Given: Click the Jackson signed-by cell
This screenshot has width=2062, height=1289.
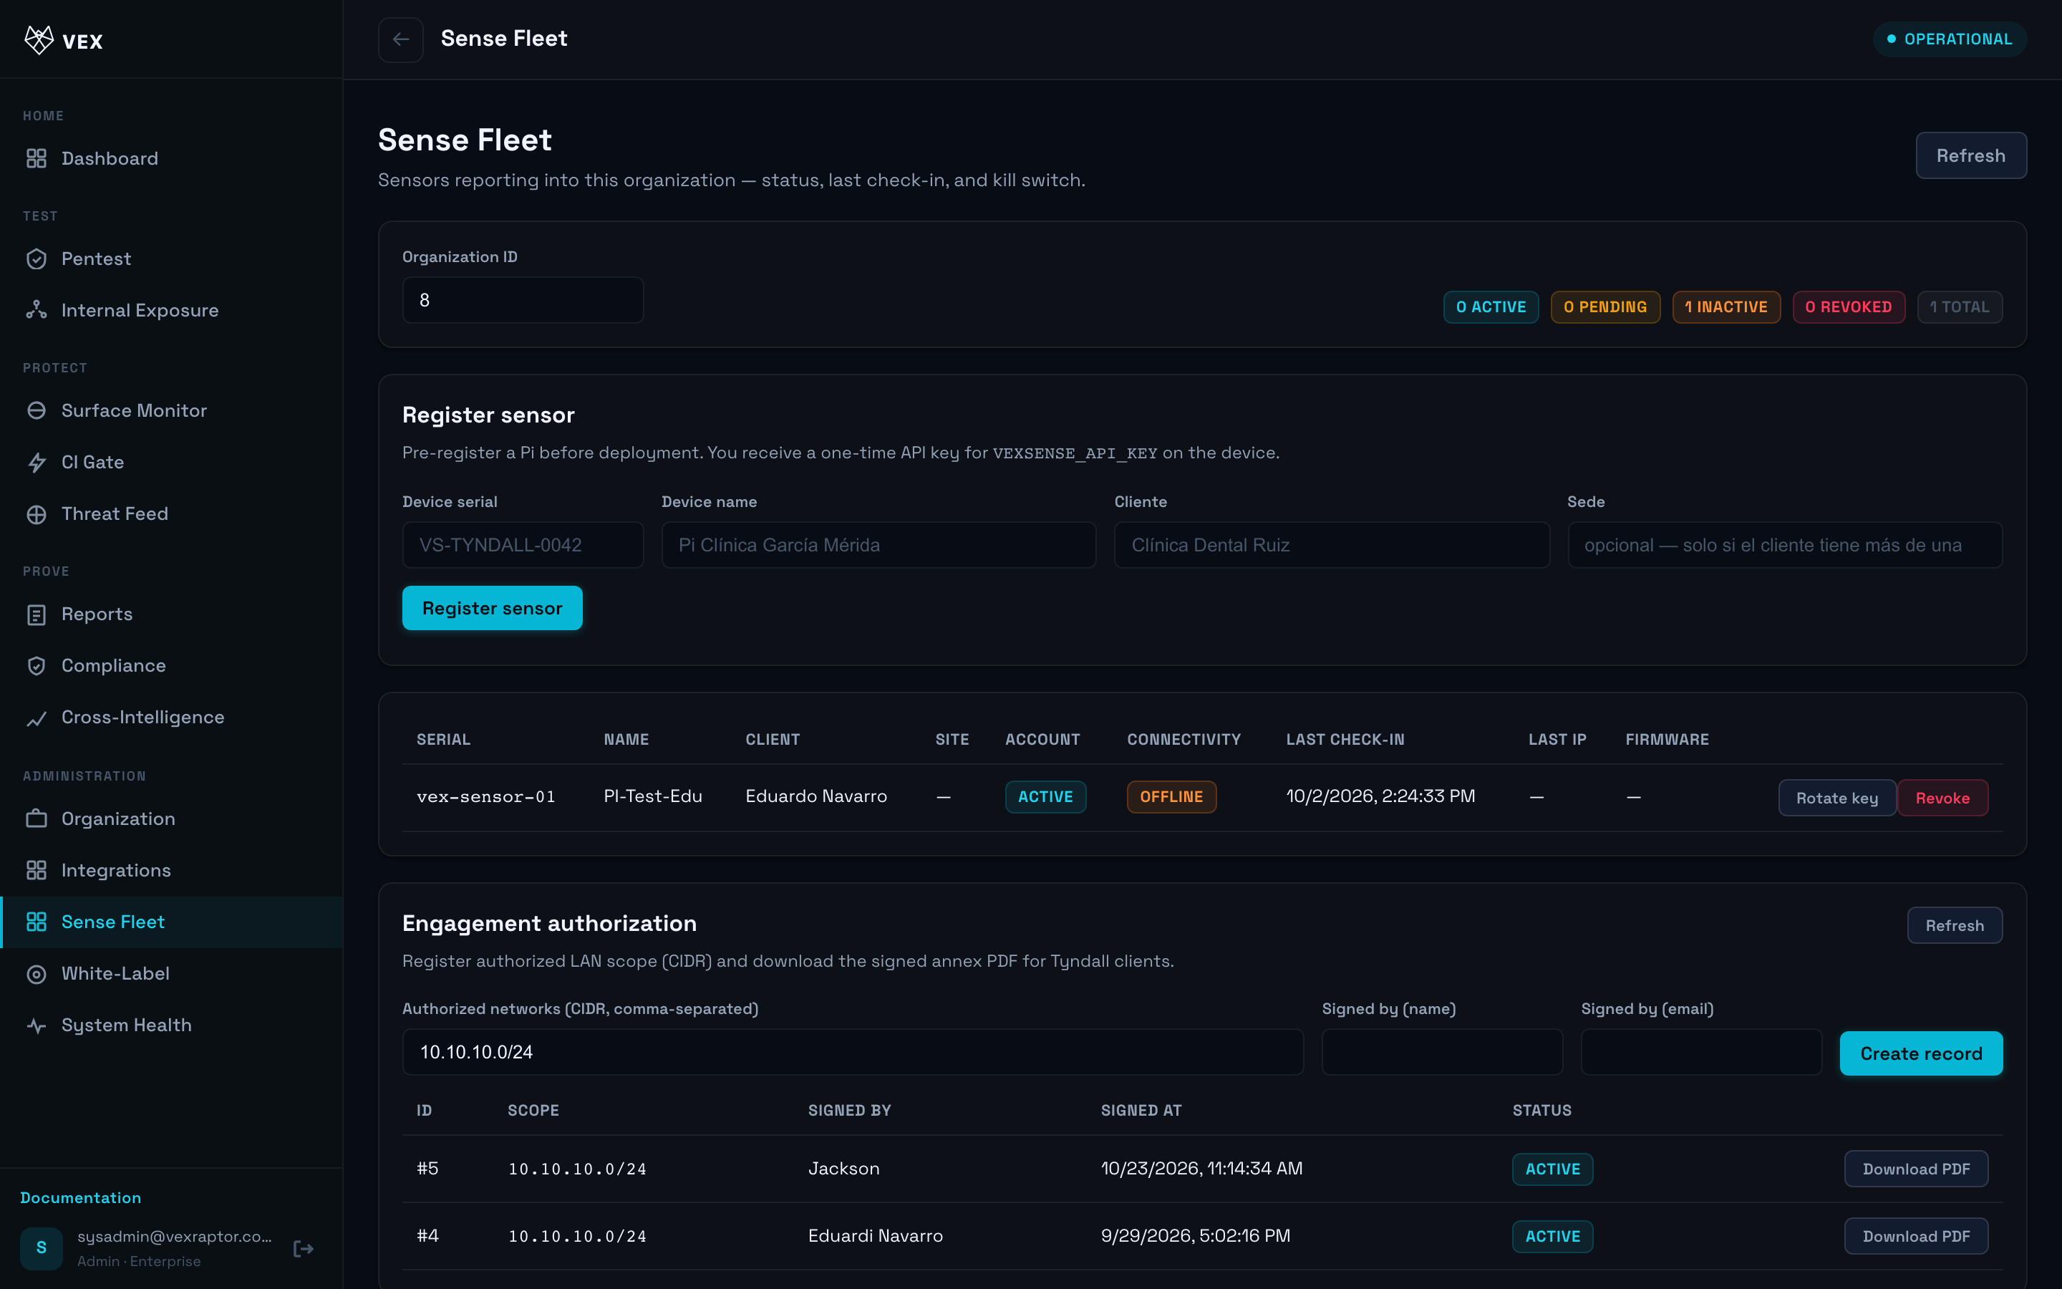Looking at the screenshot, I should (843, 1169).
